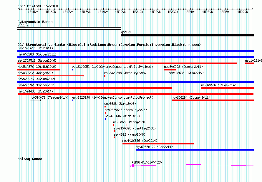Select the blue nsv606283 (Cooper2011) gain bar
The height and width of the screenshot is (182, 262).
click(135, 57)
